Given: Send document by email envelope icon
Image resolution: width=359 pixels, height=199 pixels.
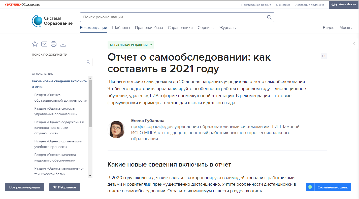Looking at the screenshot, I should click(44, 44).
